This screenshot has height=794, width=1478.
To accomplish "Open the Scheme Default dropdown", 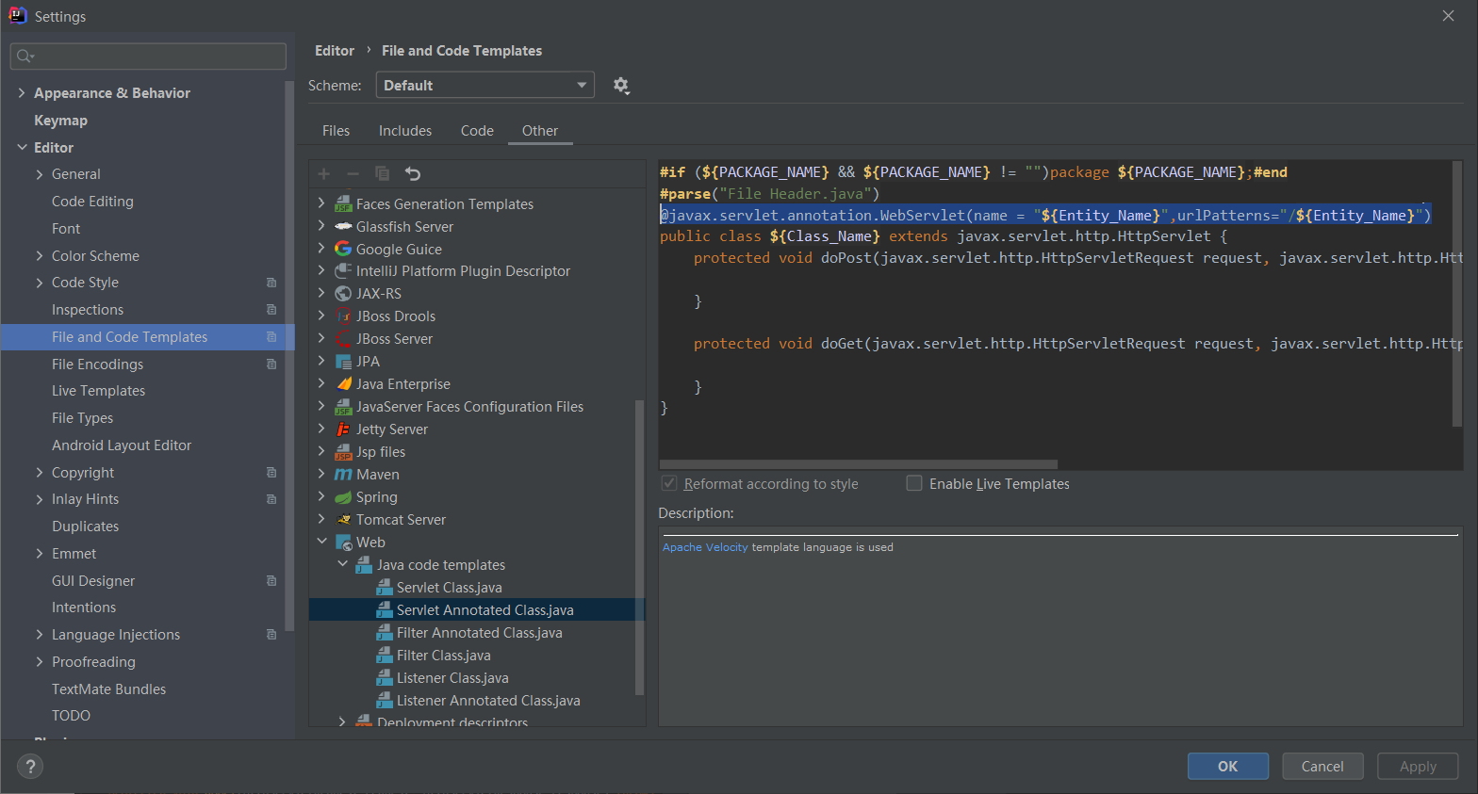I will coord(485,85).
